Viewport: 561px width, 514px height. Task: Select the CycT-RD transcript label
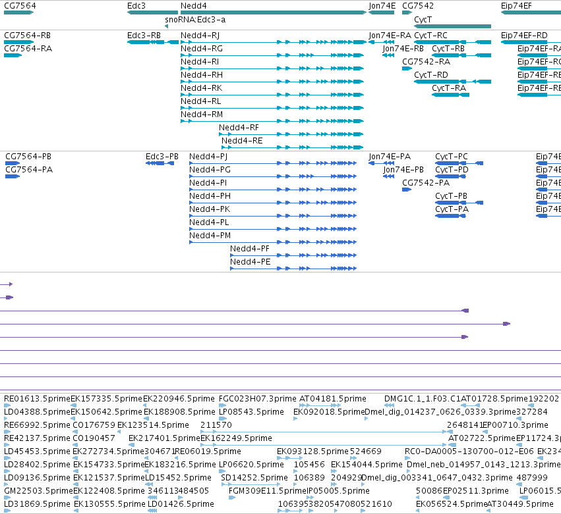(x=431, y=75)
